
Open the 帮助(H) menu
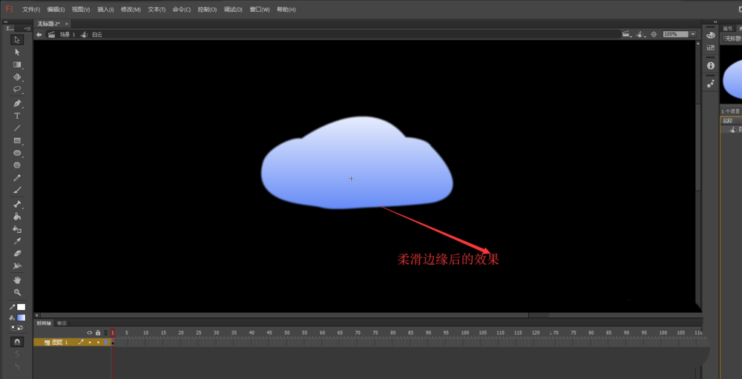pos(286,10)
